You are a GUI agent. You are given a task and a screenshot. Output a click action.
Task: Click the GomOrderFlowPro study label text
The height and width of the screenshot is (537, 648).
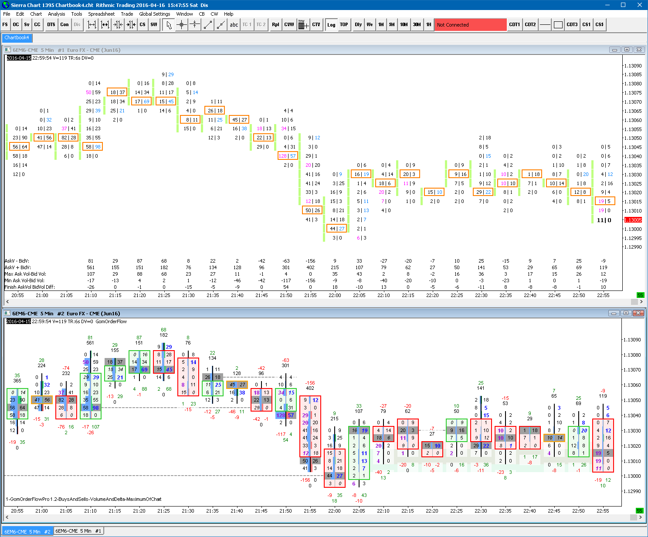click(x=84, y=499)
